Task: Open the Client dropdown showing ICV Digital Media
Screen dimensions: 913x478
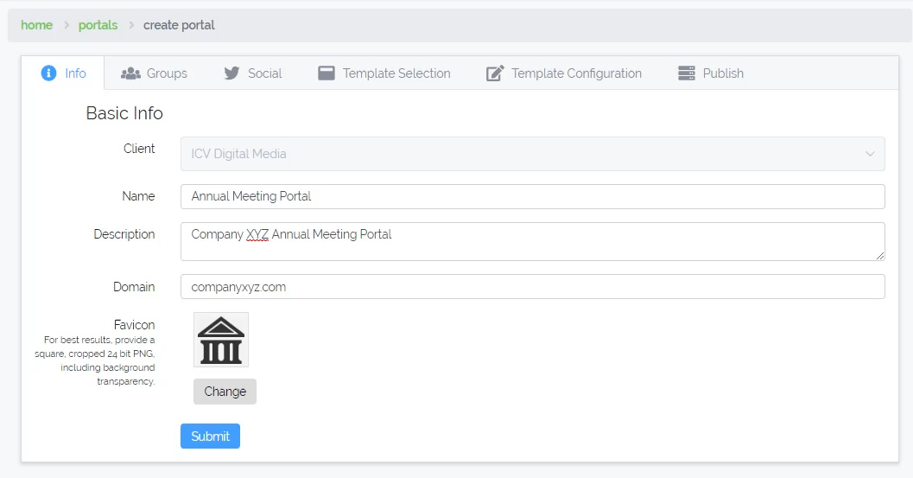Action: pyautogui.click(x=518, y=154)
